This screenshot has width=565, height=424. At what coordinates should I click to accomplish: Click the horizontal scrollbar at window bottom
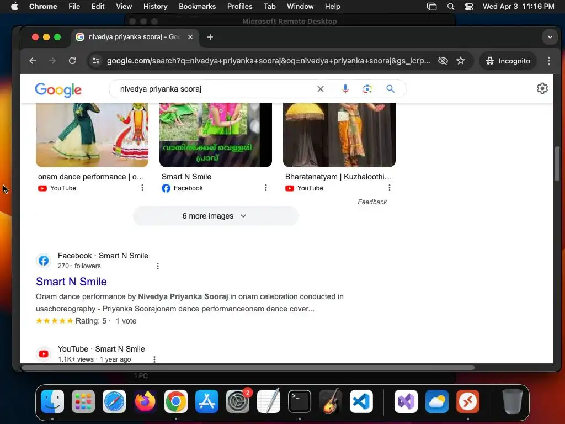[248, 368]
